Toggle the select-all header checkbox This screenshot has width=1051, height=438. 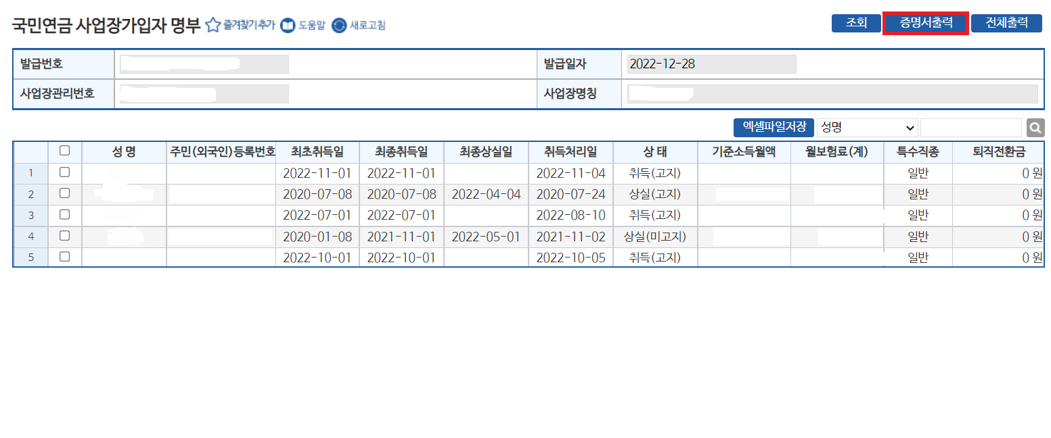[x=64, y=151]
